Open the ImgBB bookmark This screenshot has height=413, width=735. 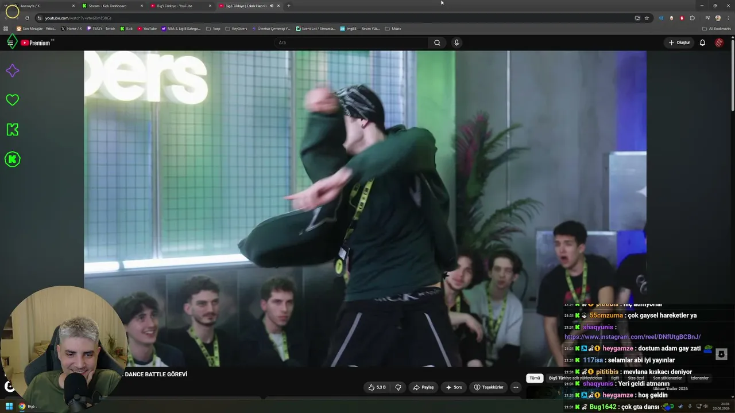(359, 29)
